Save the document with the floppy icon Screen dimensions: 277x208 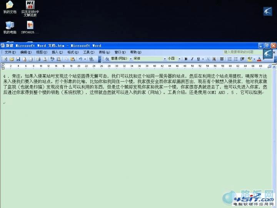tap(18, 59)
